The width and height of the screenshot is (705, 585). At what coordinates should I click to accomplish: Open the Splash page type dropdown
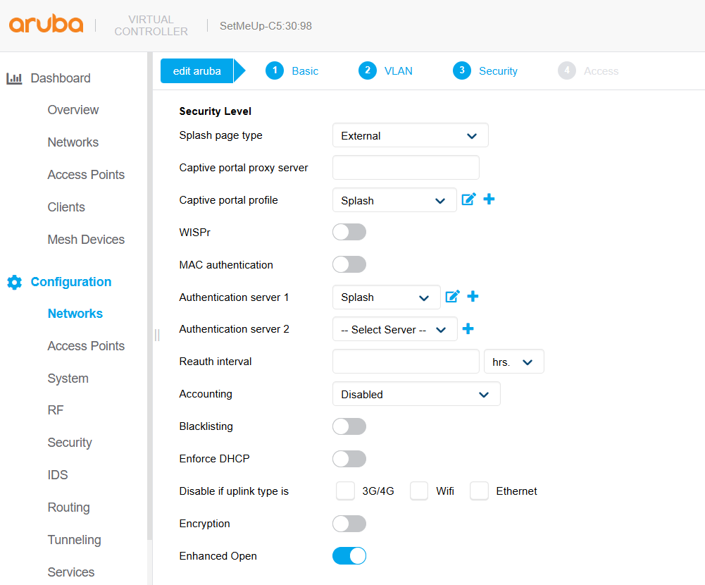[410, 135]
